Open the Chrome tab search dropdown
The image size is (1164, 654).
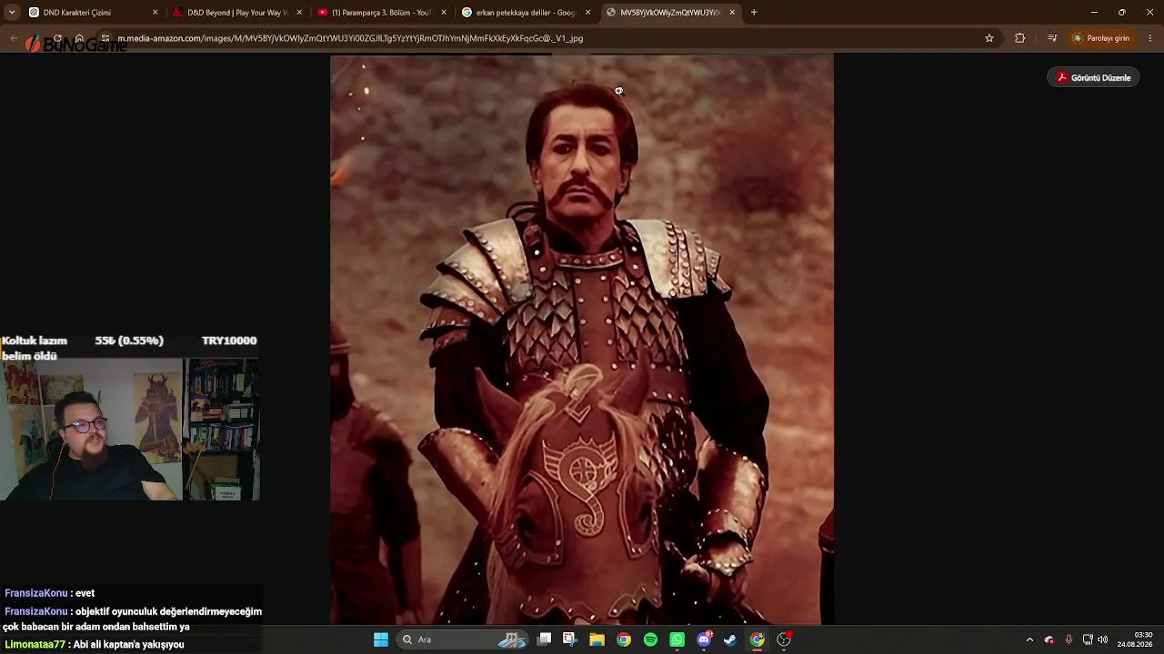[12, 13]
